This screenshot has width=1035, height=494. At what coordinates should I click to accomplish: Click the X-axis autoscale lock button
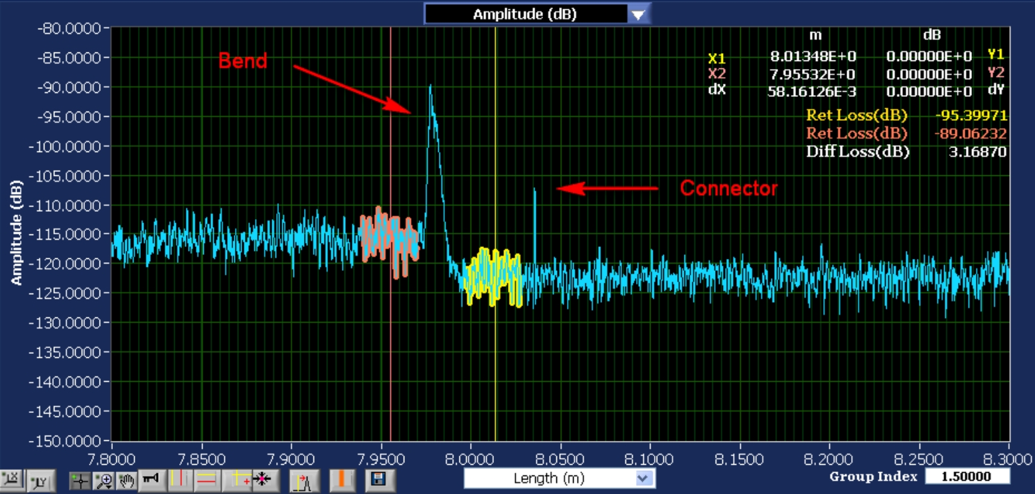click(11, 480)
